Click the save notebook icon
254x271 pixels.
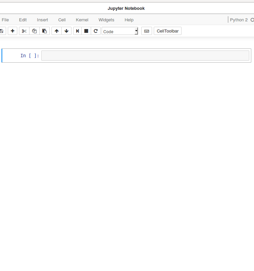[2, 31]
